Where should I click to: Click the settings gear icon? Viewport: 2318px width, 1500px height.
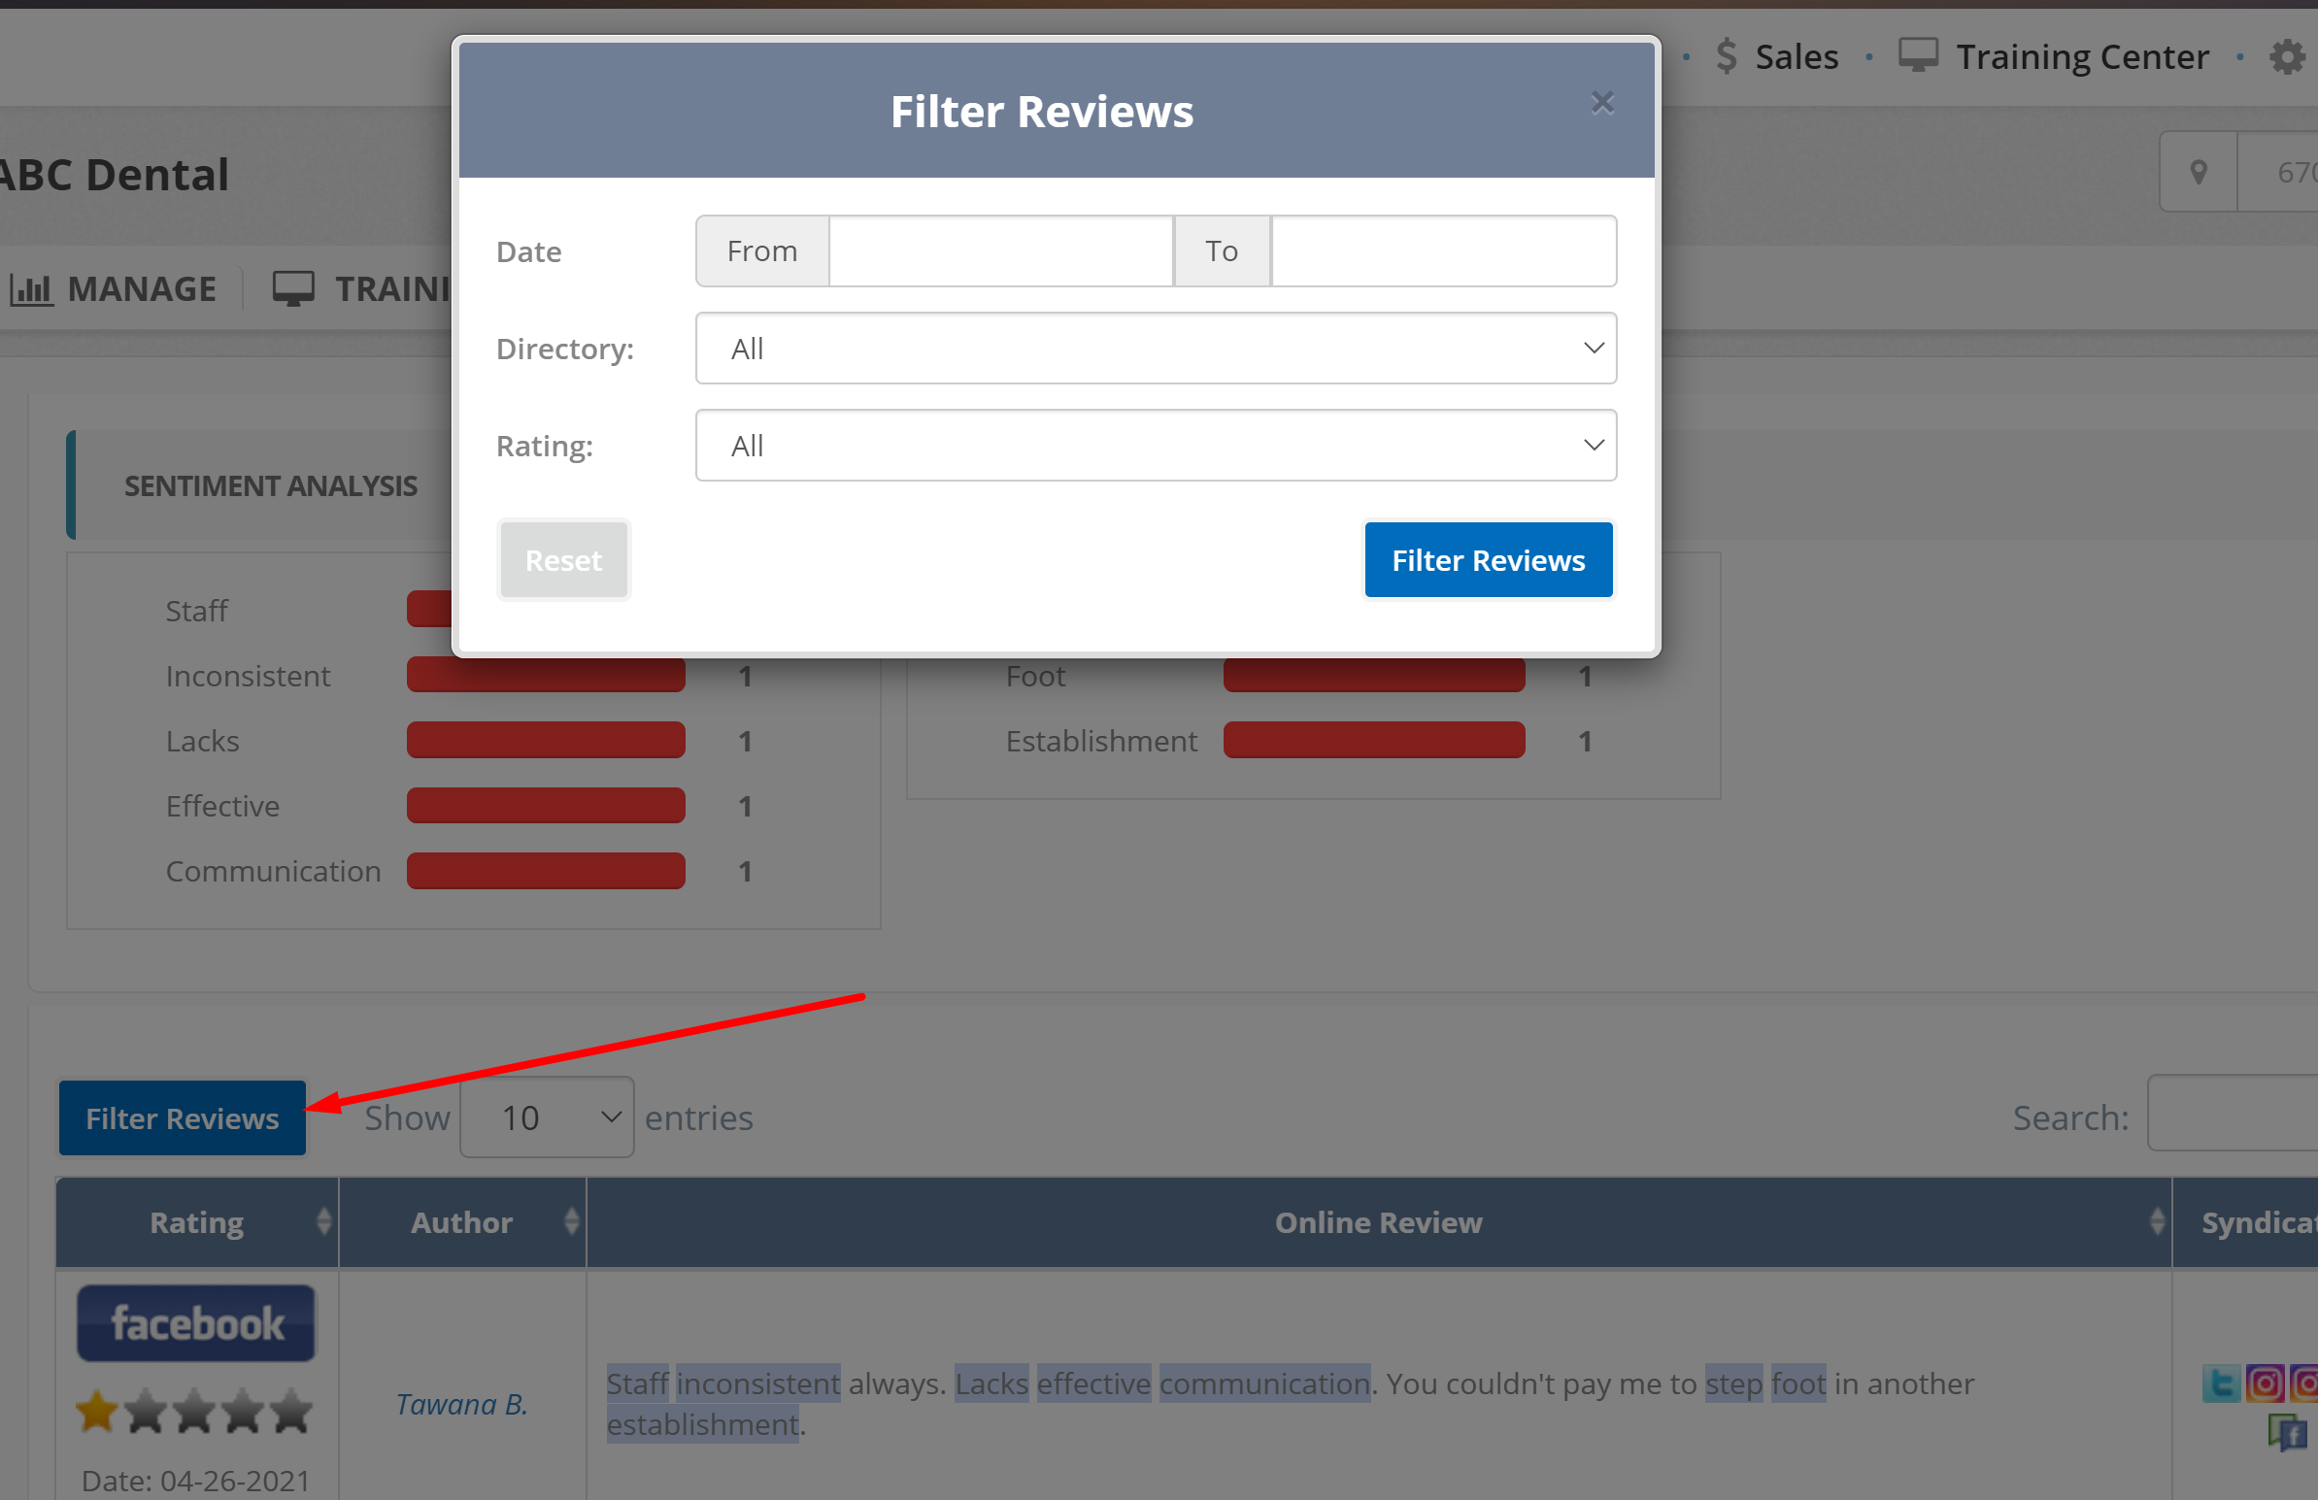point(2287,56)
